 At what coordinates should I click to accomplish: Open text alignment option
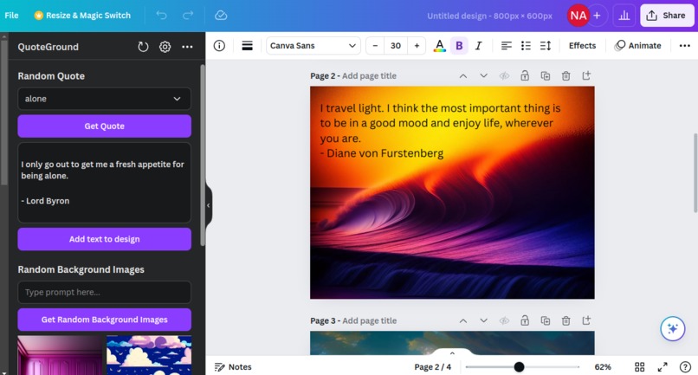(x=506, y=45)
